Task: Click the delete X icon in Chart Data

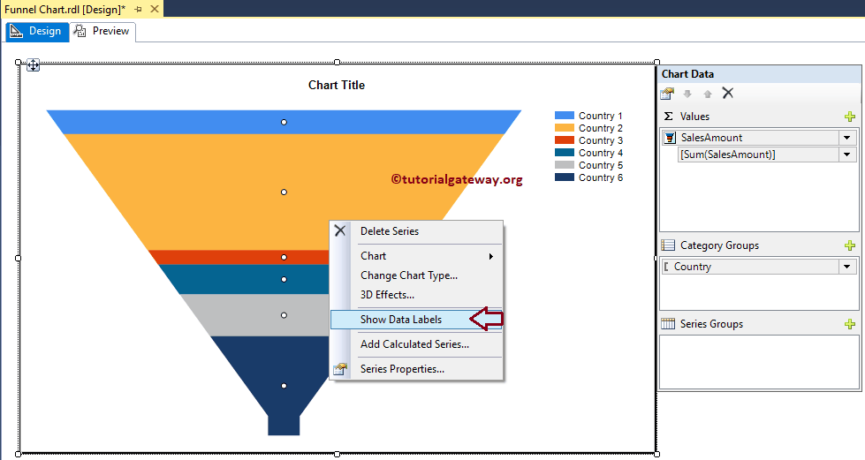Action: tap(728, 94)
